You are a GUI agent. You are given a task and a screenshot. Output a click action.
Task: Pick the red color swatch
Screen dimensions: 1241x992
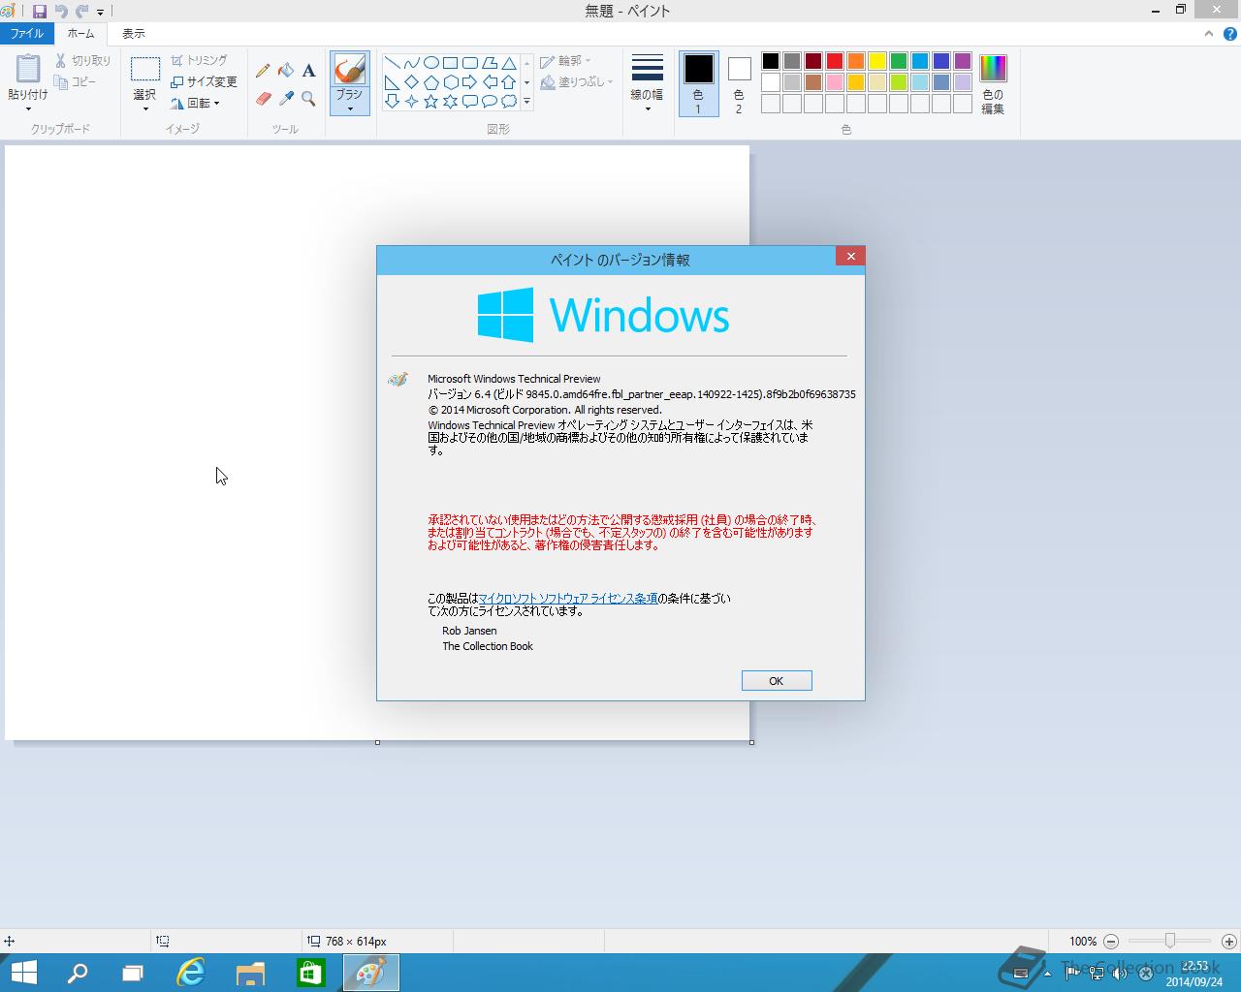tap(835, 61)
